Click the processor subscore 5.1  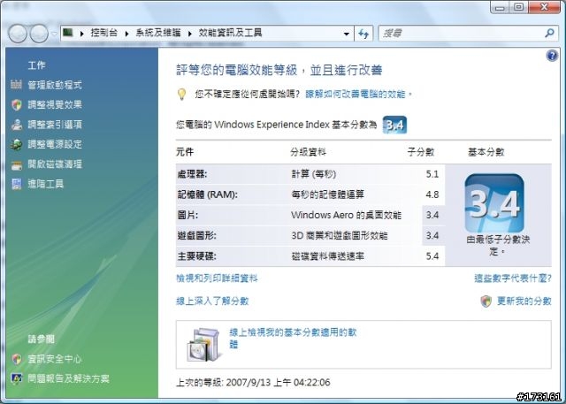tap(432, 174)
